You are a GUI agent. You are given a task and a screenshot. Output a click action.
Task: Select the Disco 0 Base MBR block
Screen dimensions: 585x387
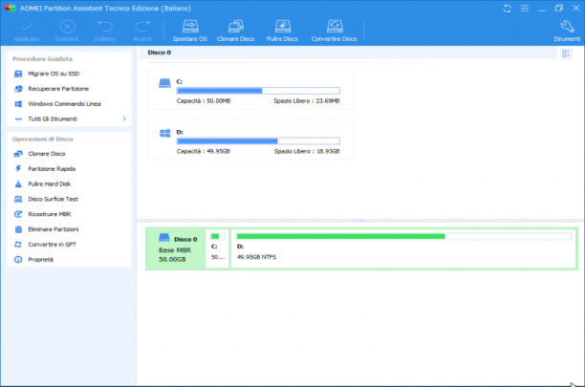point(176,248)
